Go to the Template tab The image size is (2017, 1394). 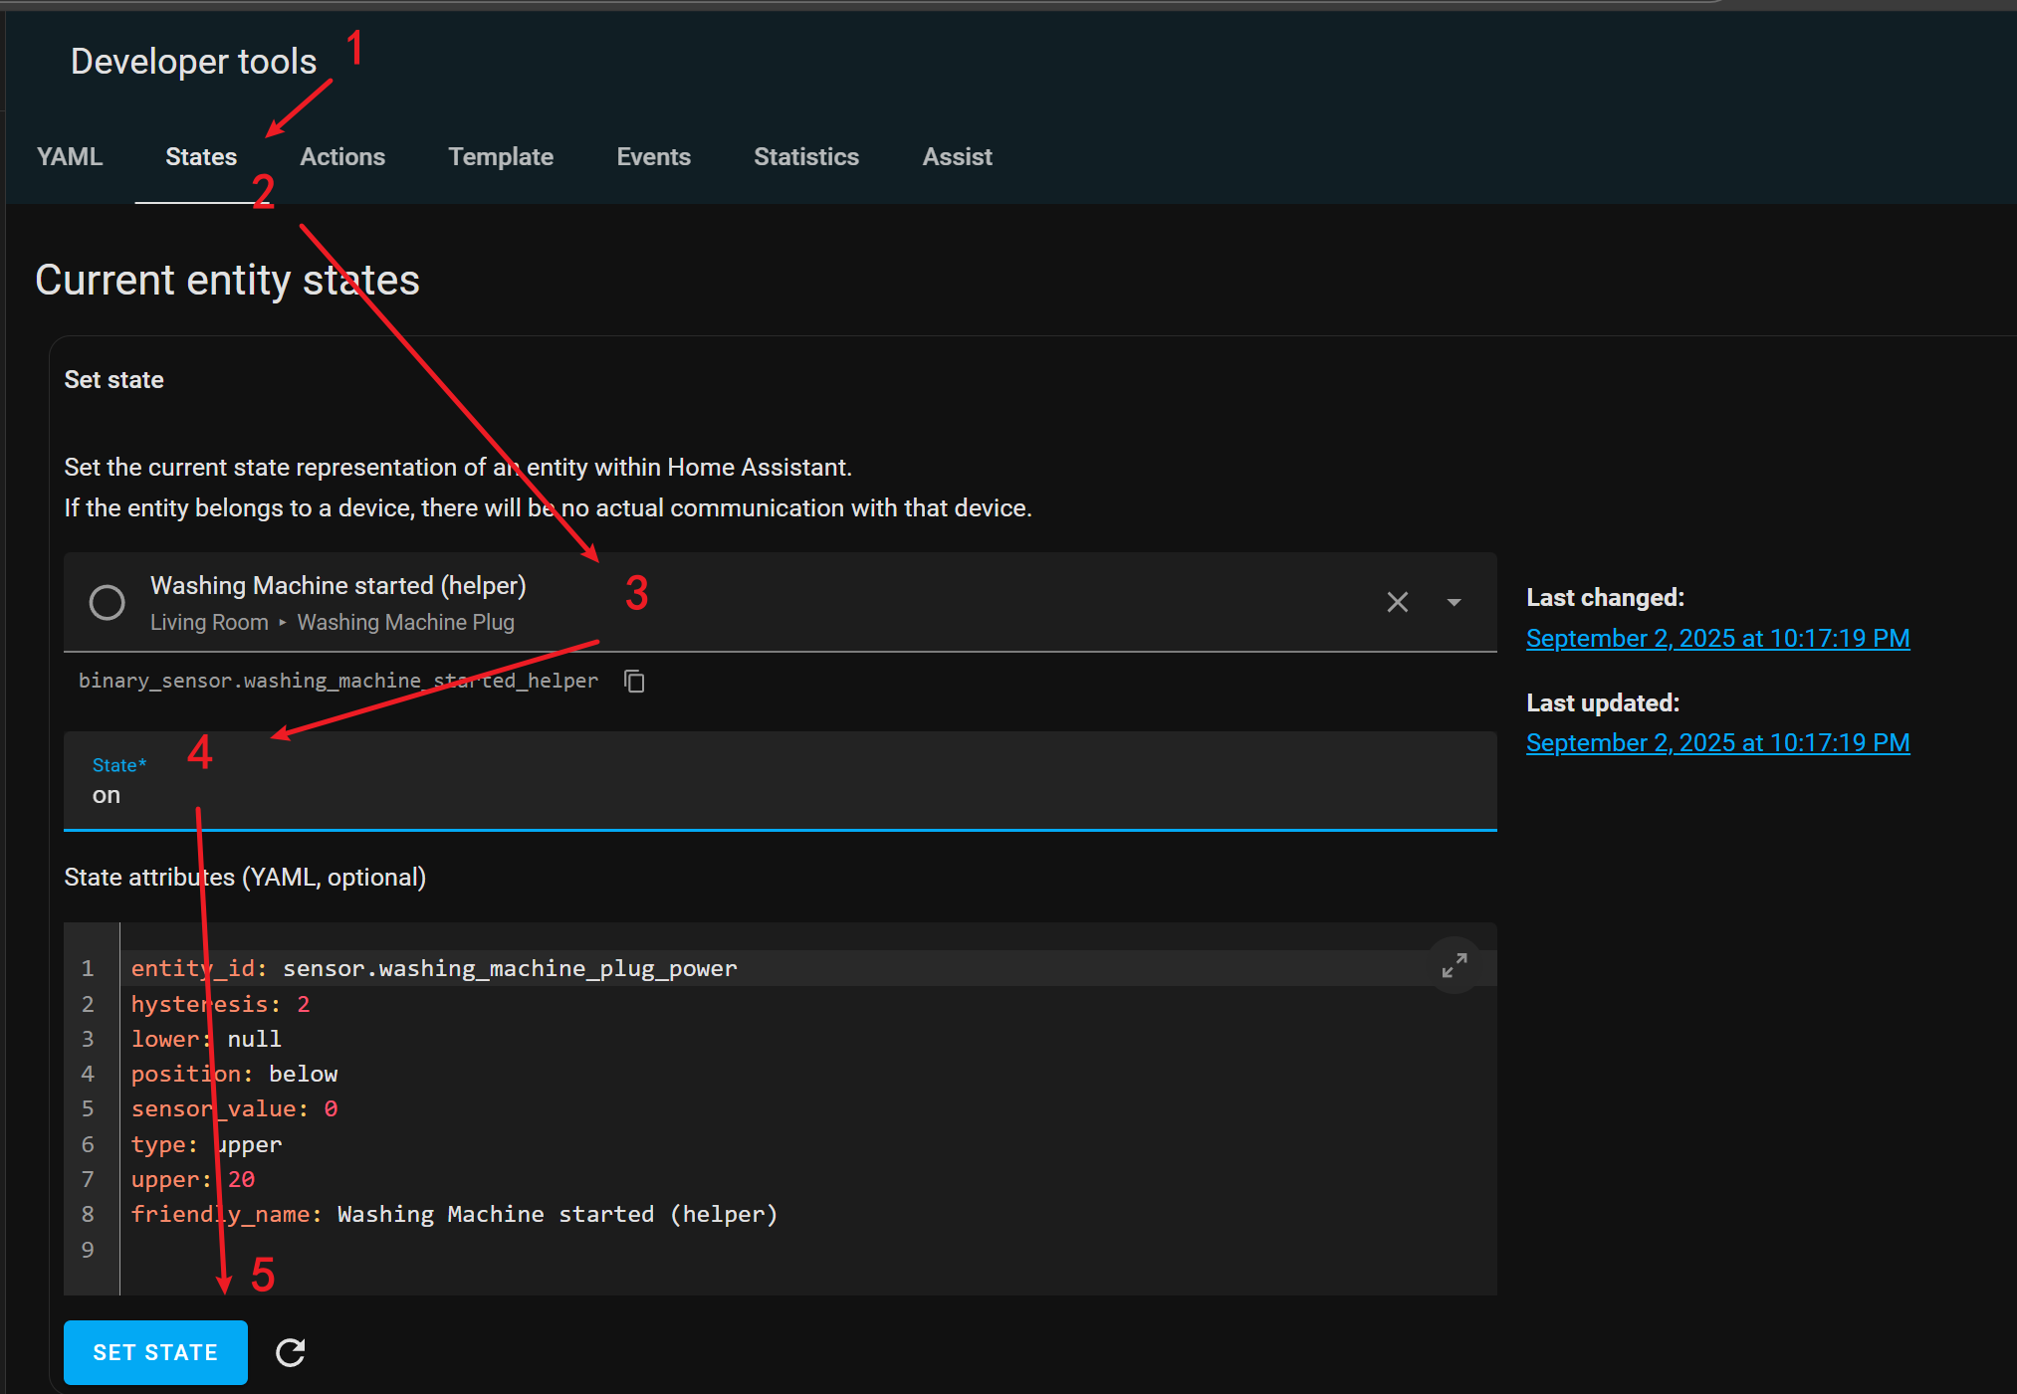501,156
